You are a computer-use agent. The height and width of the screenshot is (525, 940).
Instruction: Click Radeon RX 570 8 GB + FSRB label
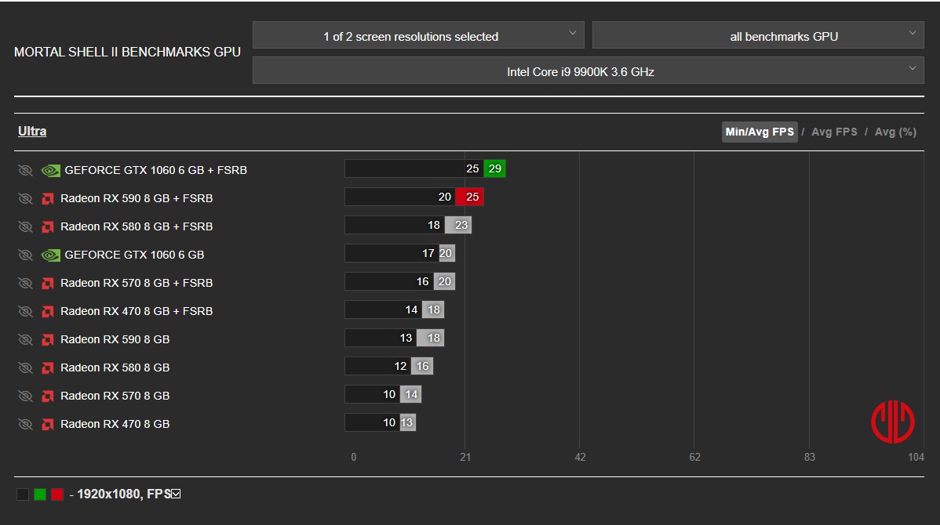point(137,283)
